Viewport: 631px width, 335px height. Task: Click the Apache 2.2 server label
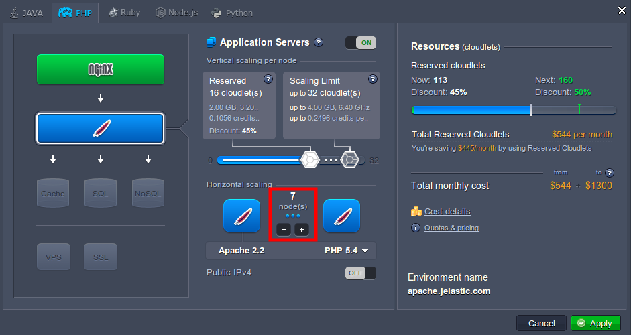pyautogui.click(x=241, y=251)
